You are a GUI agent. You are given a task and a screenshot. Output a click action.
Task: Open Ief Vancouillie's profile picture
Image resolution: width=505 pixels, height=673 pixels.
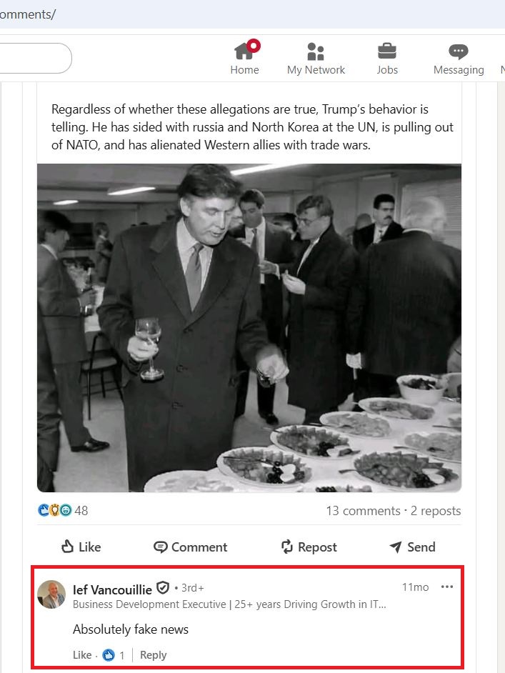coord(51,595)
